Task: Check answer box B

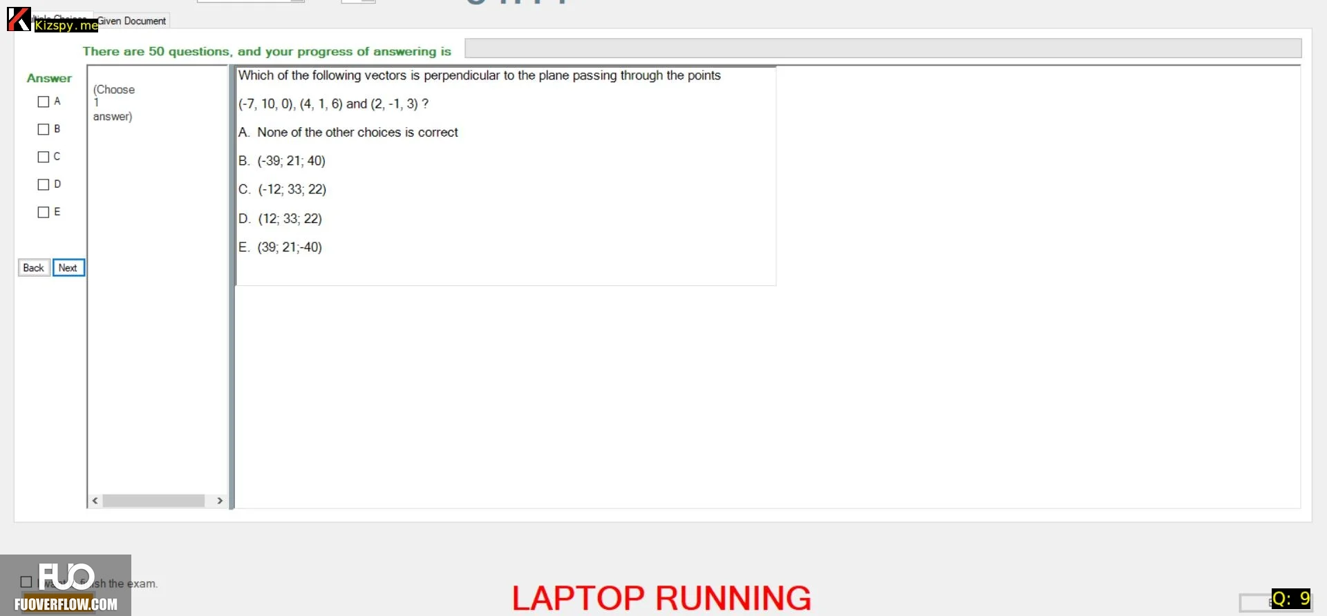Action: coord(44,129)
